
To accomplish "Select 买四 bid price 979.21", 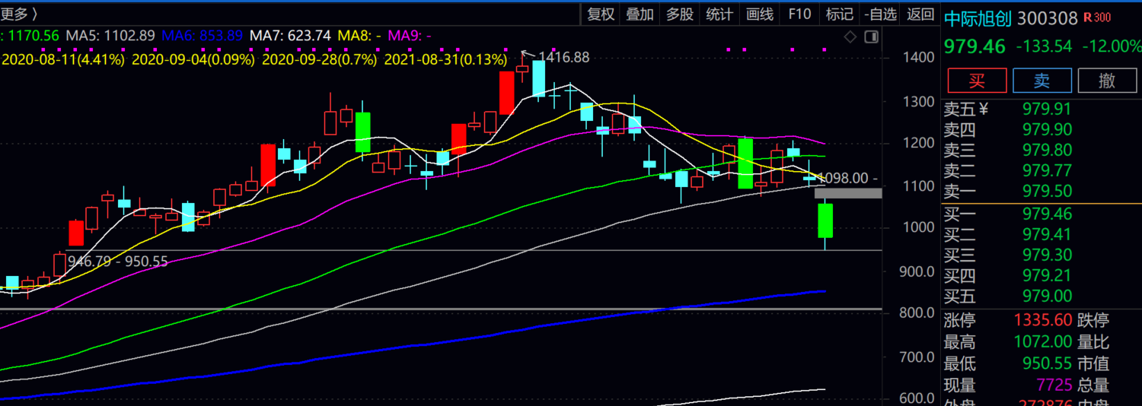I will click(x=1047, y=276).
